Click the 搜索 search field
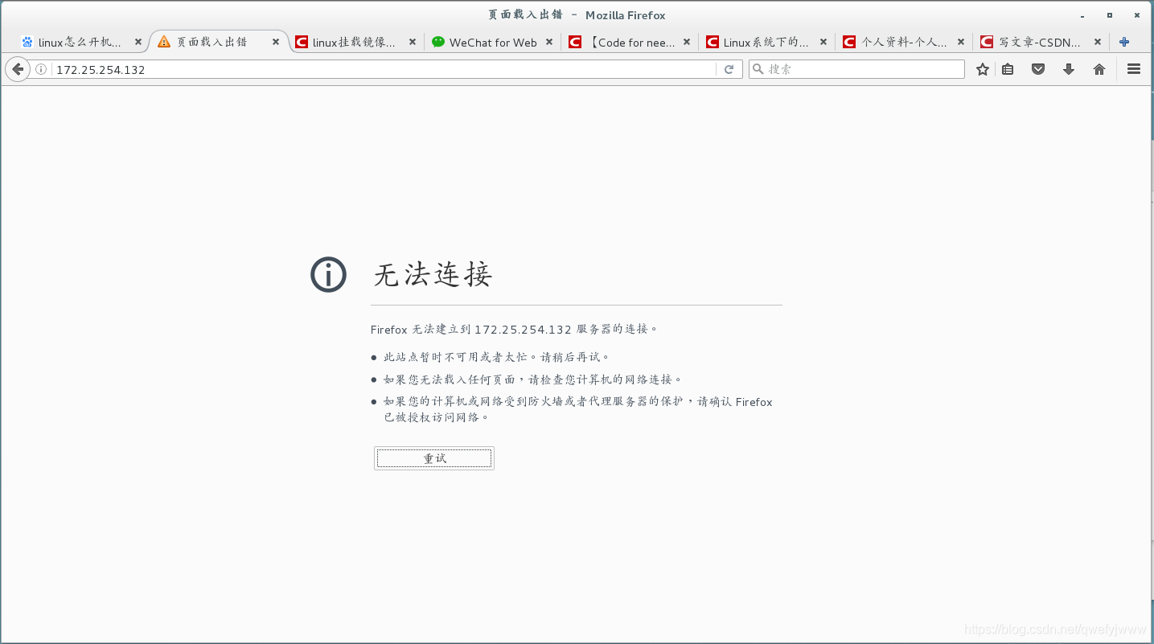The image size is (1154, 644). (856, 70)
